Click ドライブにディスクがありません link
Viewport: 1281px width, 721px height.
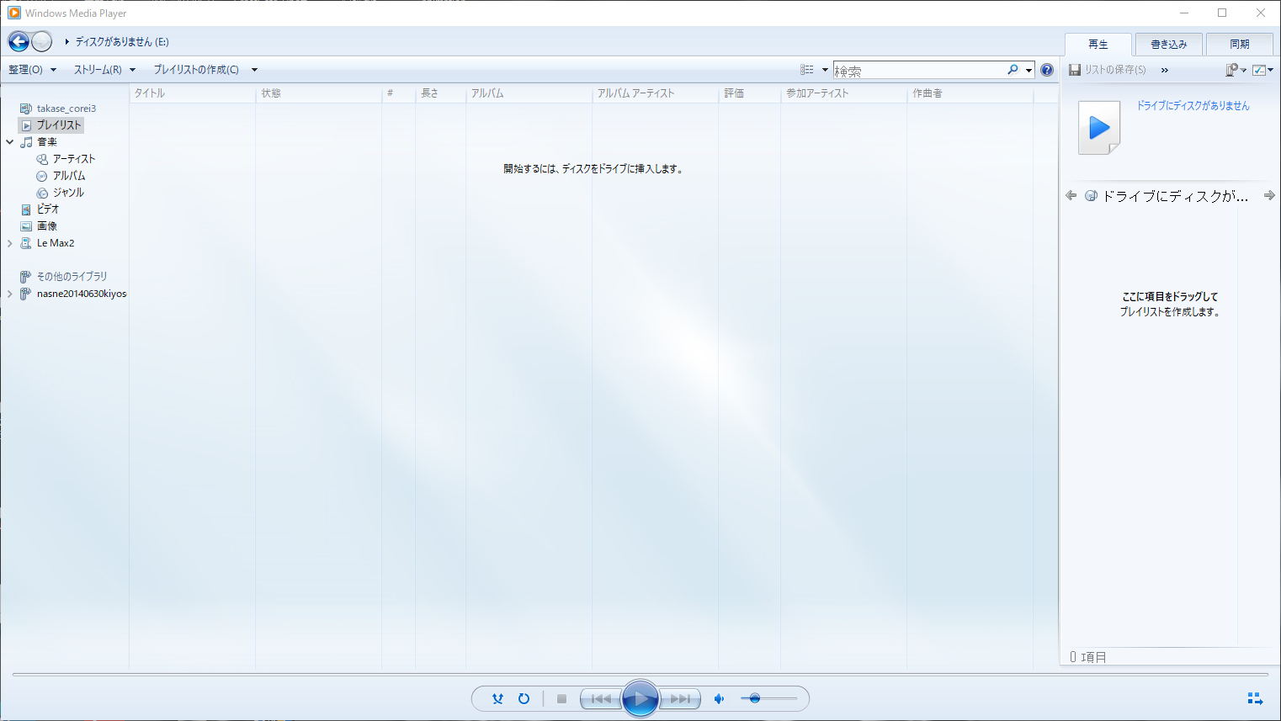(x=1193, y=106)
